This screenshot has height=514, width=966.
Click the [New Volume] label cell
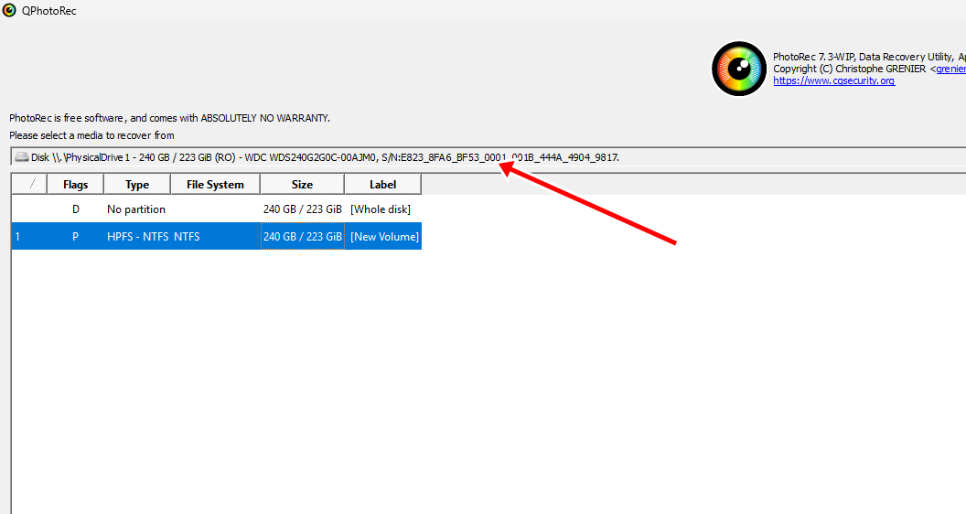pos(384,237)
